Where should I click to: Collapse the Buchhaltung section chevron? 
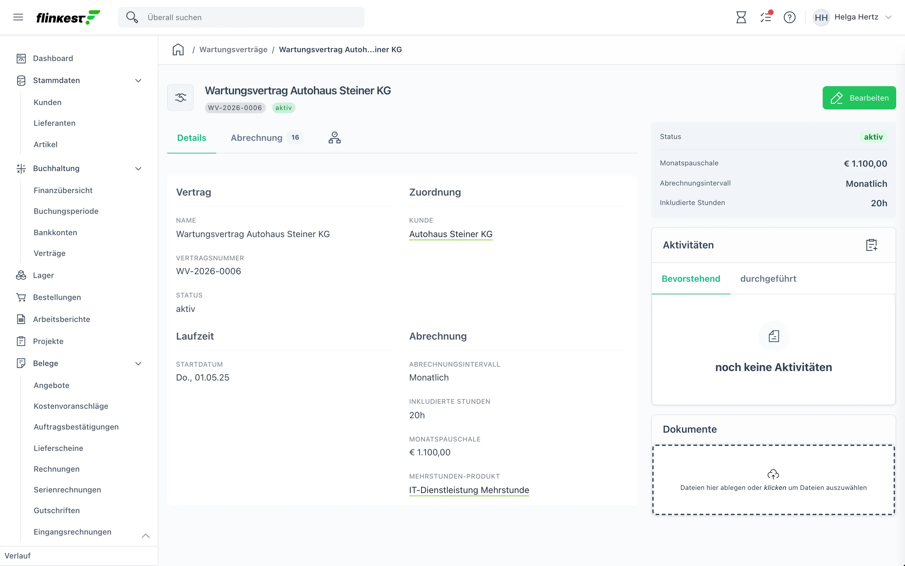point(138,169)
